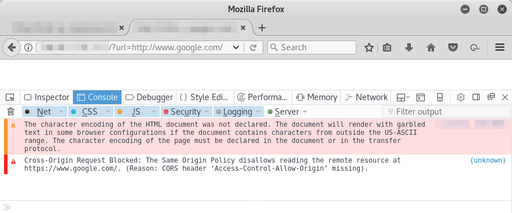The image size is (512, 213).
Task: Open the hamburger menu
Action: (500, 47)
